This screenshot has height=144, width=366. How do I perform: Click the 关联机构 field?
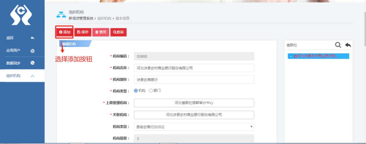click(194, 115)
